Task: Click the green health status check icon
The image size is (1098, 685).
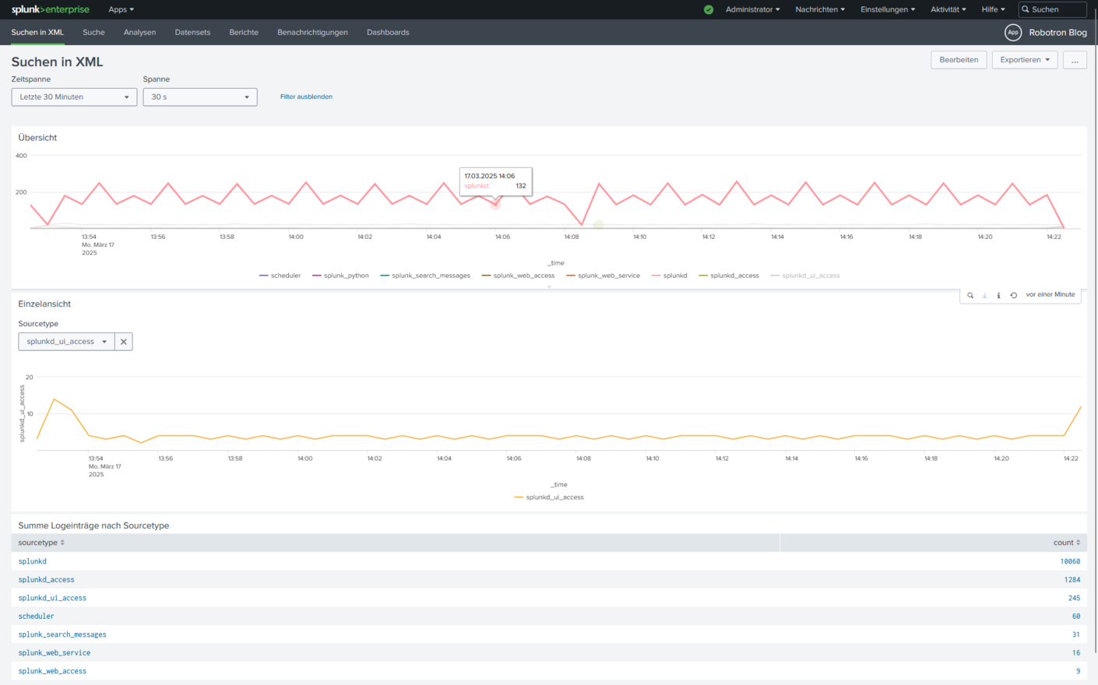Action: [x=709, y=9]
